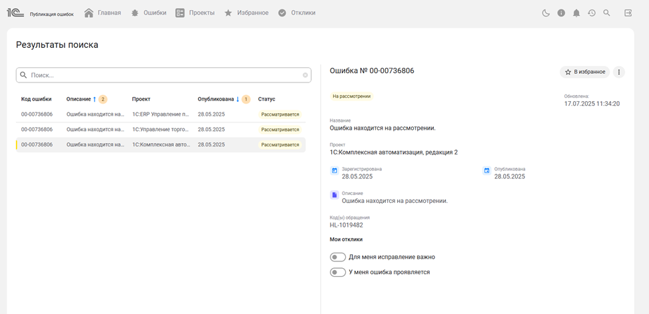Click the Зарегистрирована calendar icon
The height and width of the screenshot is (314, 649).
334,170
